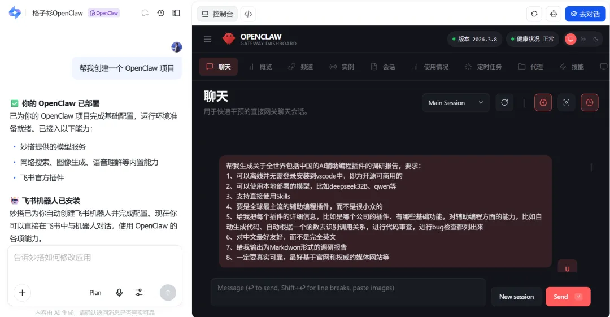This screenshot has width=610, height=317.
Task: Click the 去对话 blue button
Action: click(x=585, y=14)
